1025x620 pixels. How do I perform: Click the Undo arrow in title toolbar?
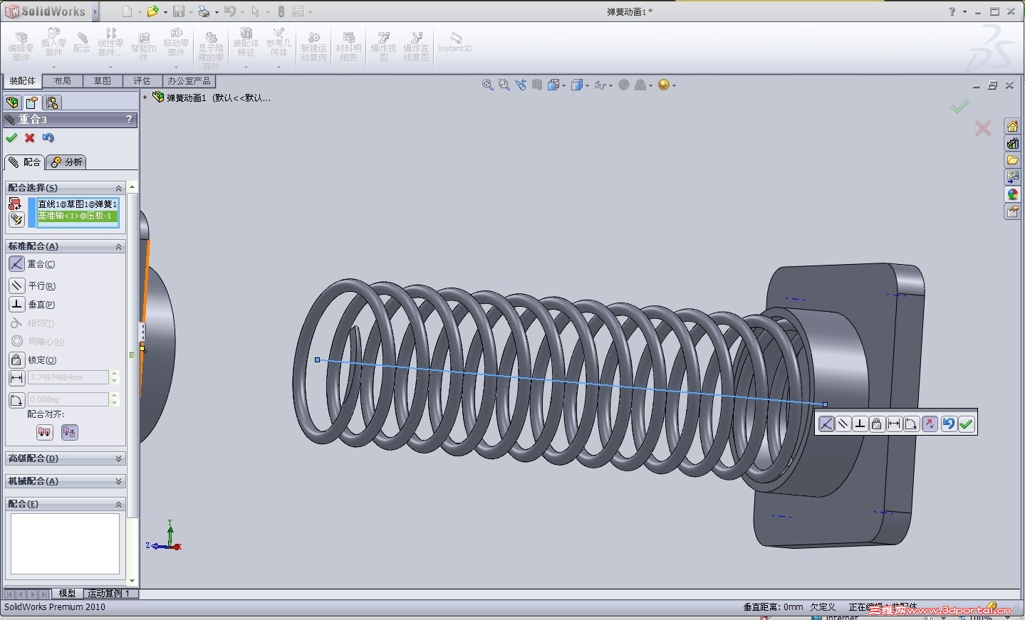[x=229, y=11]
